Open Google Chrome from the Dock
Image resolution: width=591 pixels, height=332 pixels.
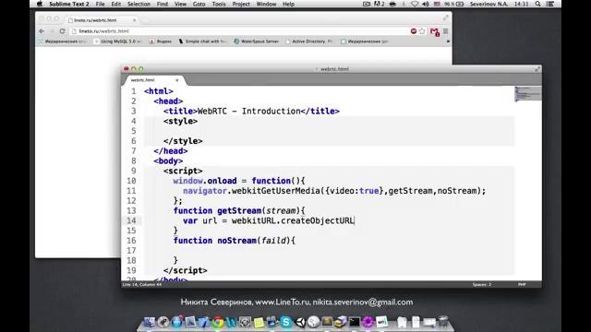tap(218, 322)
